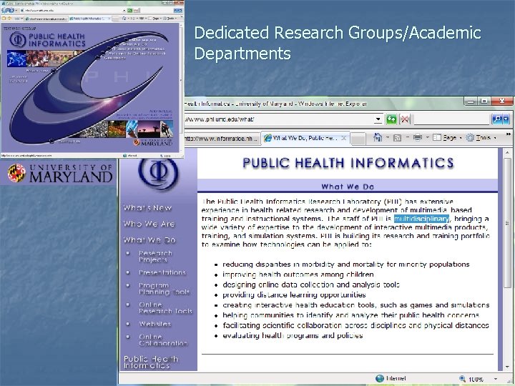Click the address field showing www.phi.umd.edu/what/
The image size is (515, 386).
click(x=279, y=119)
